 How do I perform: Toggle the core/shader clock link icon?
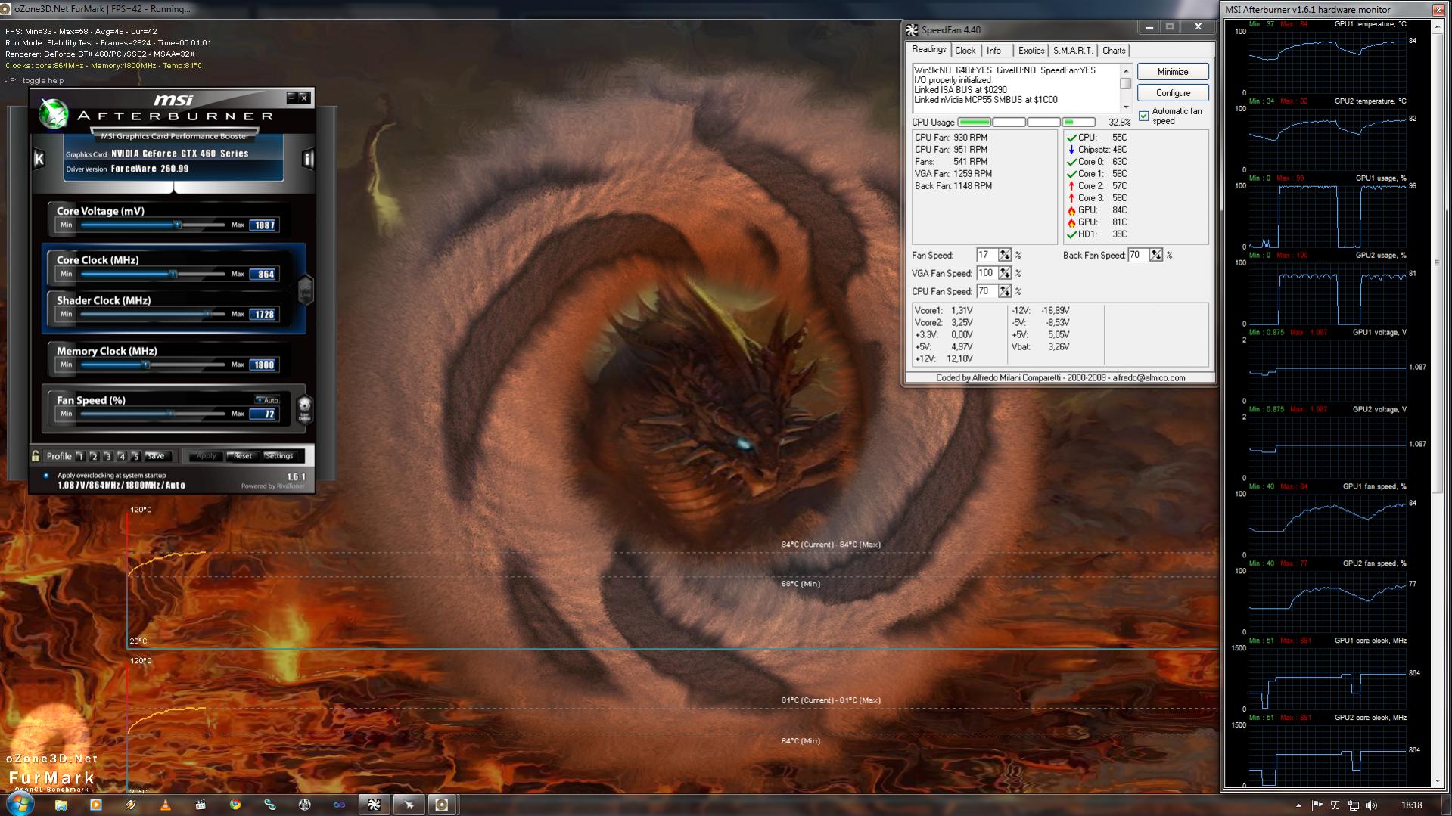(x=306, y=289)
